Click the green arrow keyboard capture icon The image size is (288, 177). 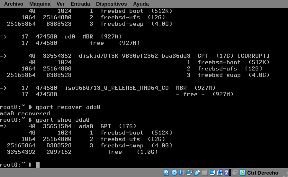243,173
